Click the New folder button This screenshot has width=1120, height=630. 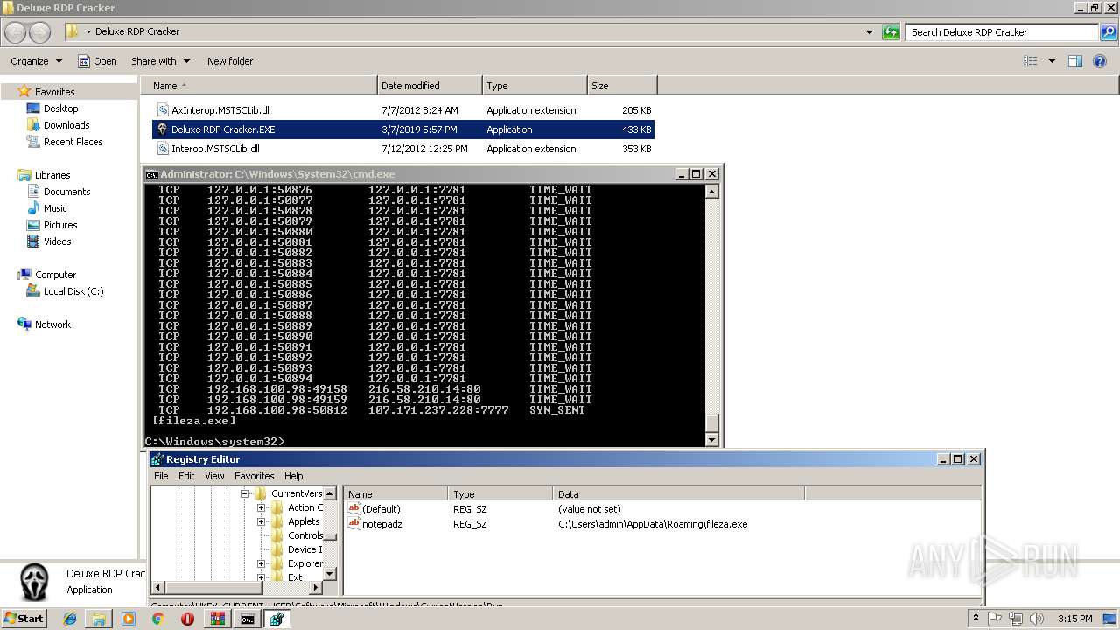[230, 61]
